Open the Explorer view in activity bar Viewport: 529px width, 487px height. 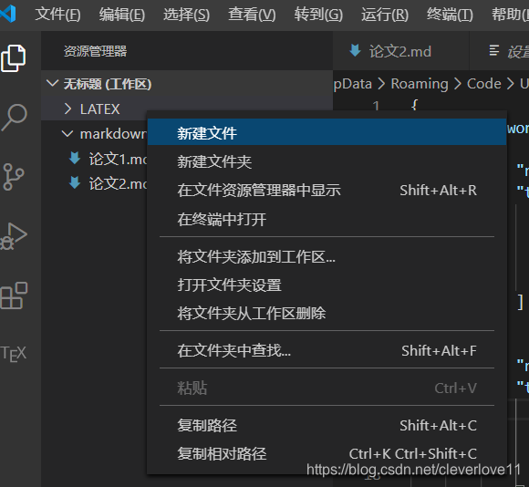[13, 58]
